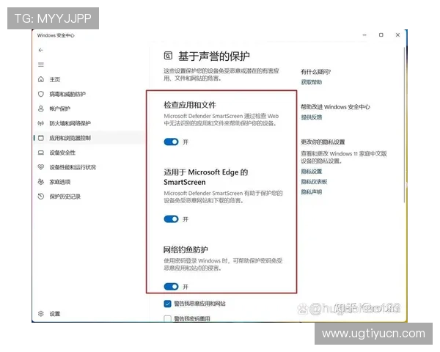
Task: Open 保护历史记录 section
Action: click(x=65, y=197)
